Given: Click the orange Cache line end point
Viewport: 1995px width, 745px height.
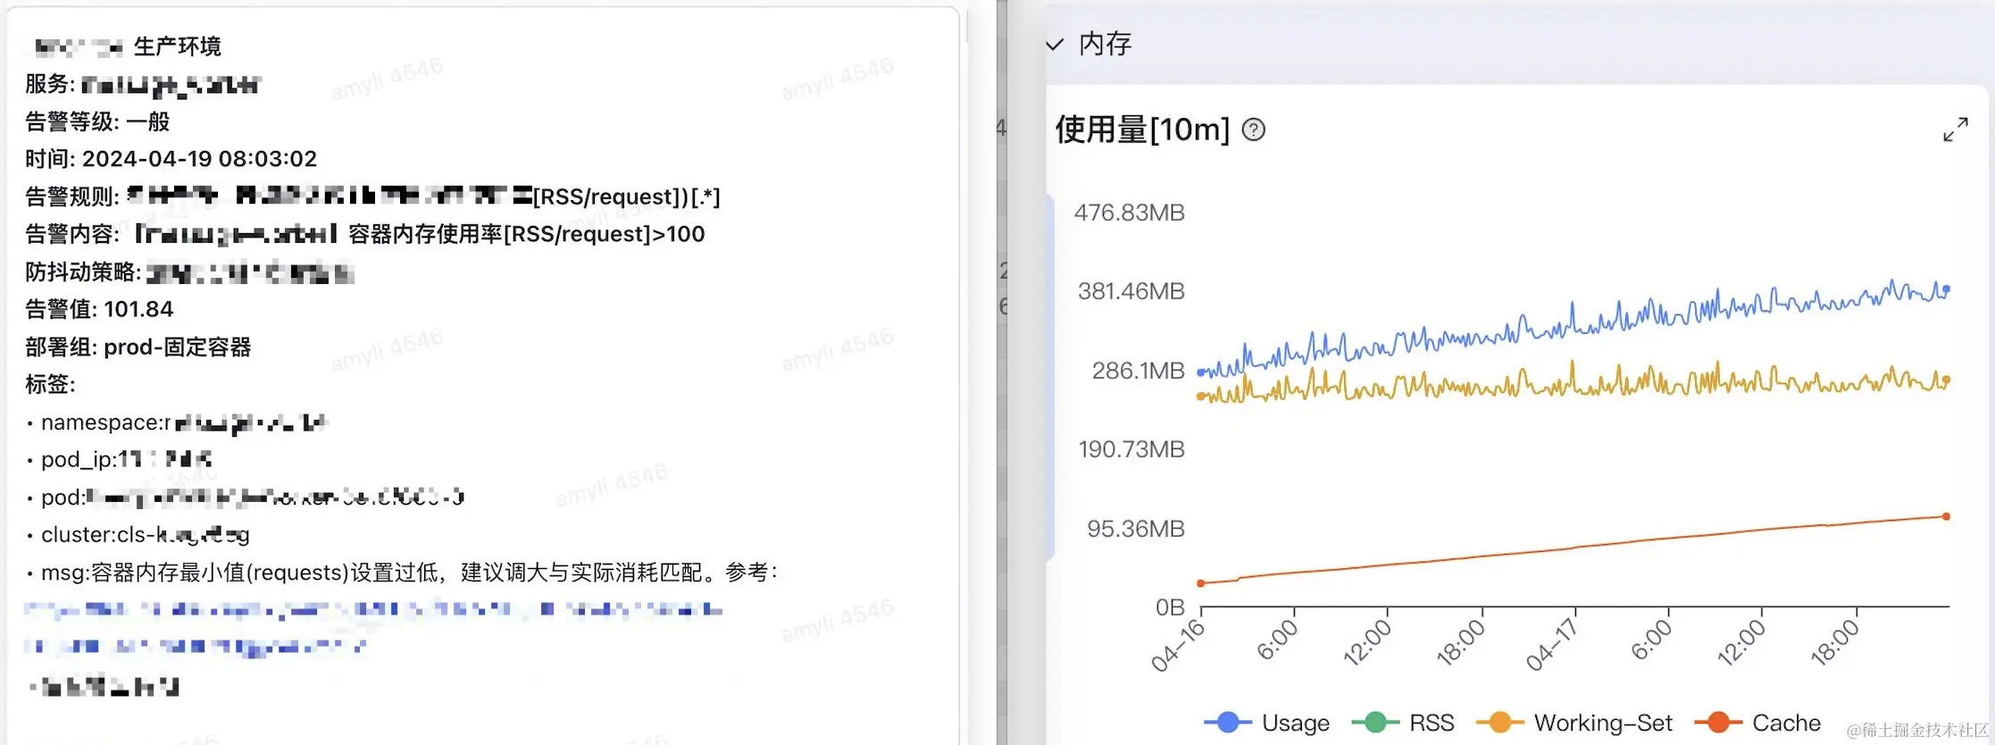Looking at the screenshot, I should pyautogui.click(x=1947, y=516).
